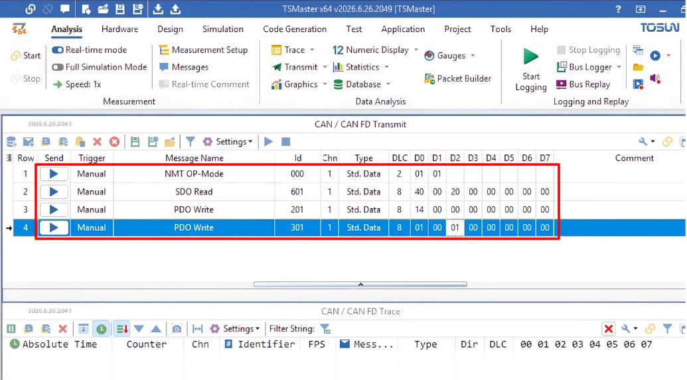Switch to the Hardware ribbon tab
Viewport: 687px width, 380px height.
119,29
